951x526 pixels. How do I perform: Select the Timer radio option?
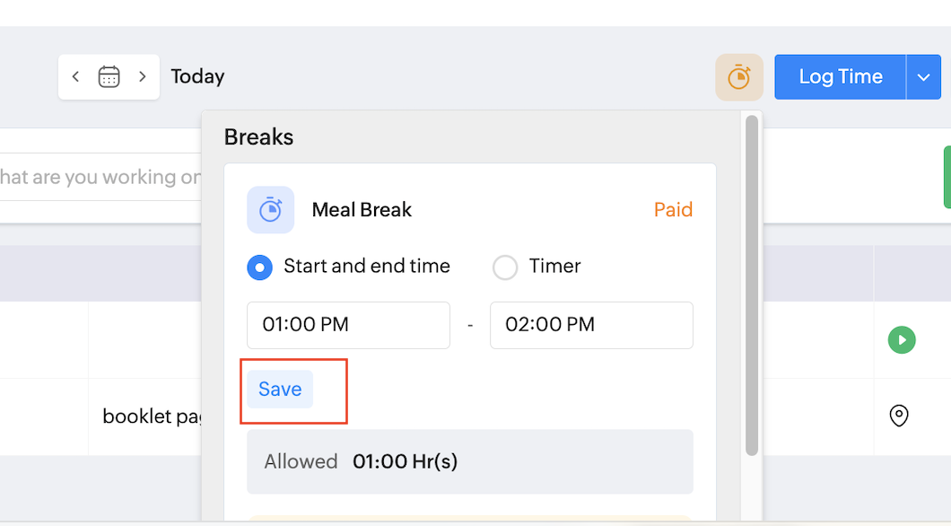click(x=505, y=267)
